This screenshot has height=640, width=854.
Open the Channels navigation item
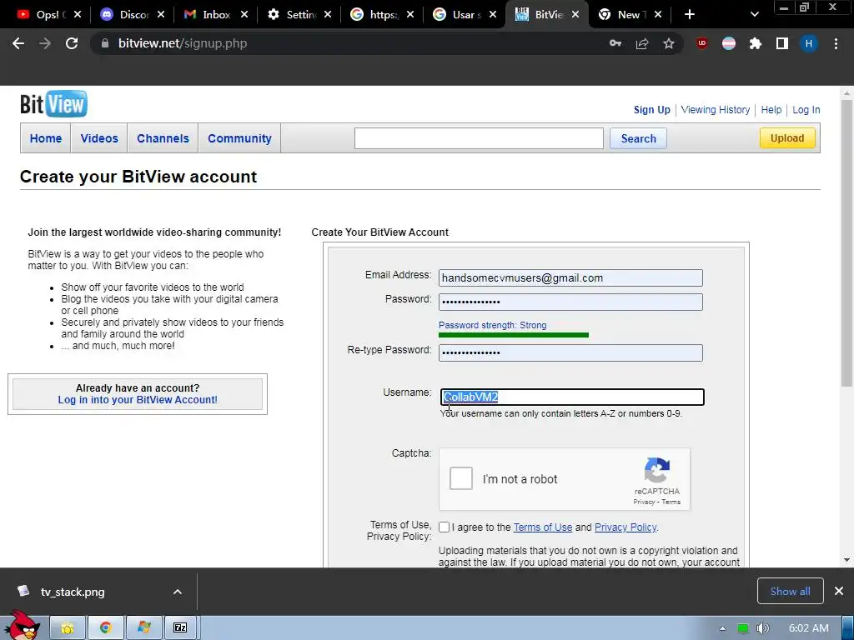(163, 138)
